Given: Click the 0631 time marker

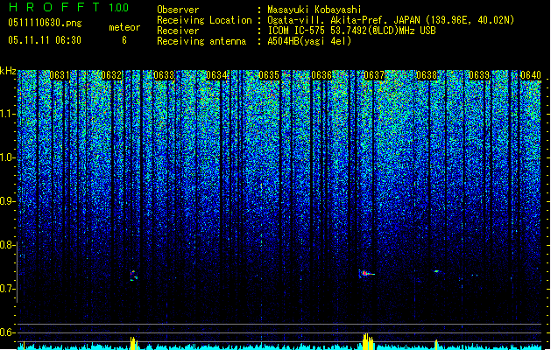Looking at the screenshot, I should [x=59, y=75].
